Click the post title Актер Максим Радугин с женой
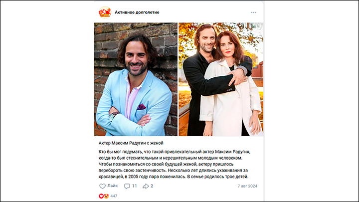359x202 pixels. [x=131, y=143]
